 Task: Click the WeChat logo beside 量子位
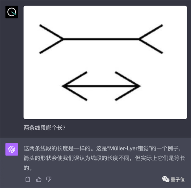click(x=166, y=179)
